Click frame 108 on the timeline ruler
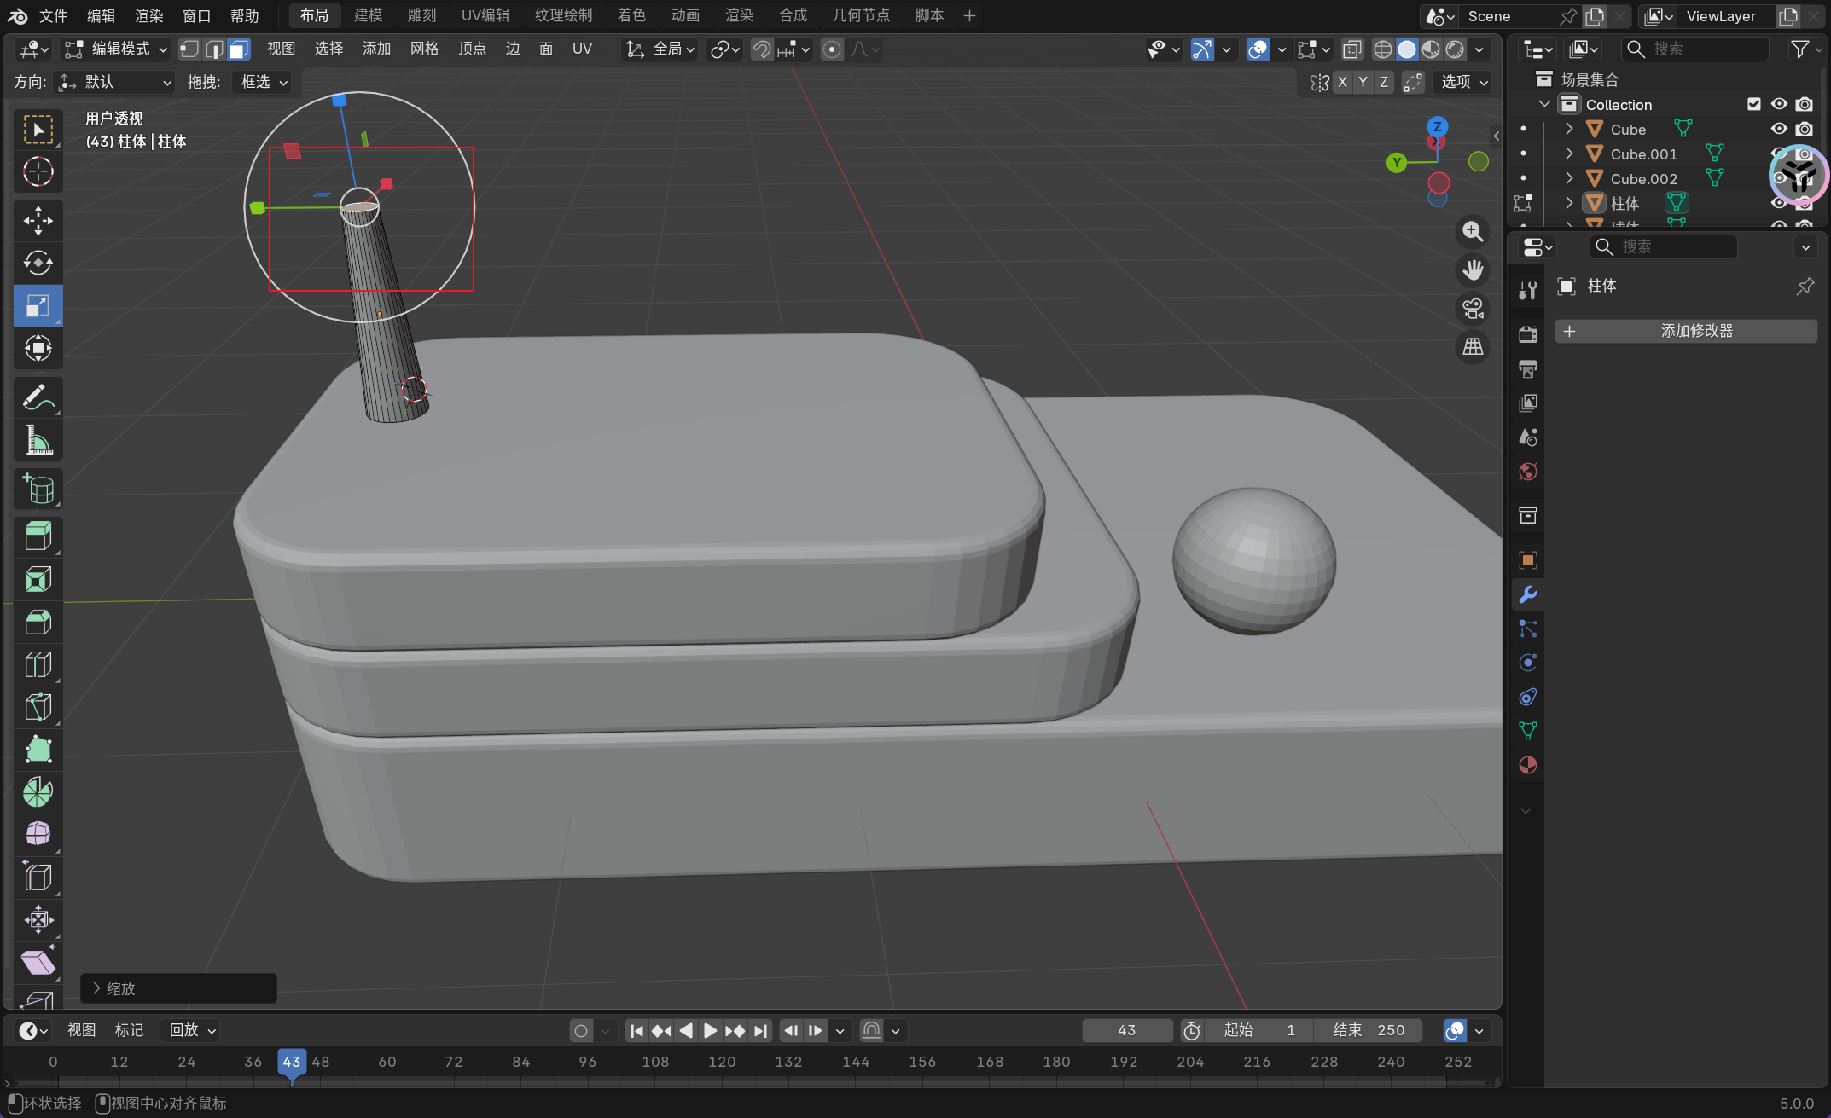Viewport: 1831px width, 1118px height. coord(655,1062)
